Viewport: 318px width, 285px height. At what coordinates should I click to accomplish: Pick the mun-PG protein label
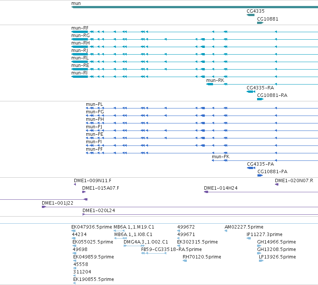click(95, 112)
